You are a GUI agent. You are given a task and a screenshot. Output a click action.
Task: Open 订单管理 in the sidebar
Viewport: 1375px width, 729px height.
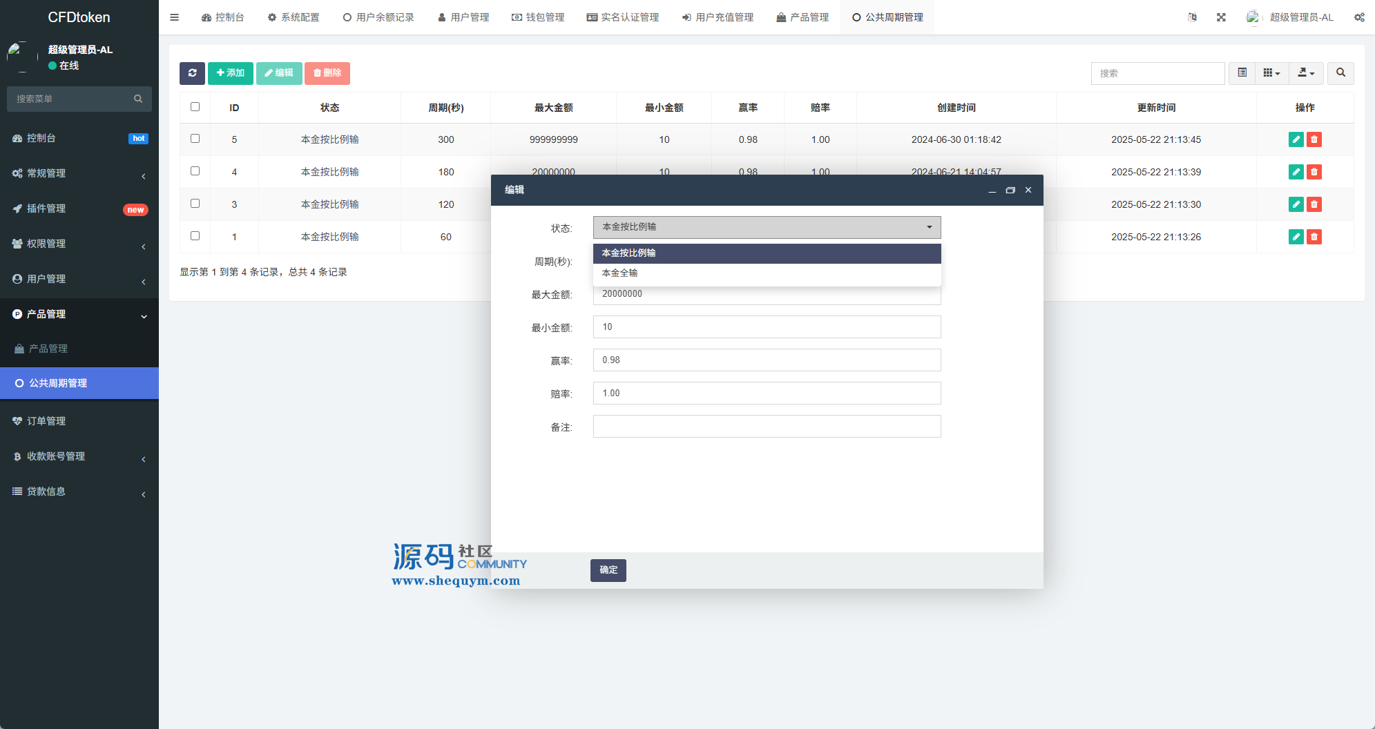point(46,421)
